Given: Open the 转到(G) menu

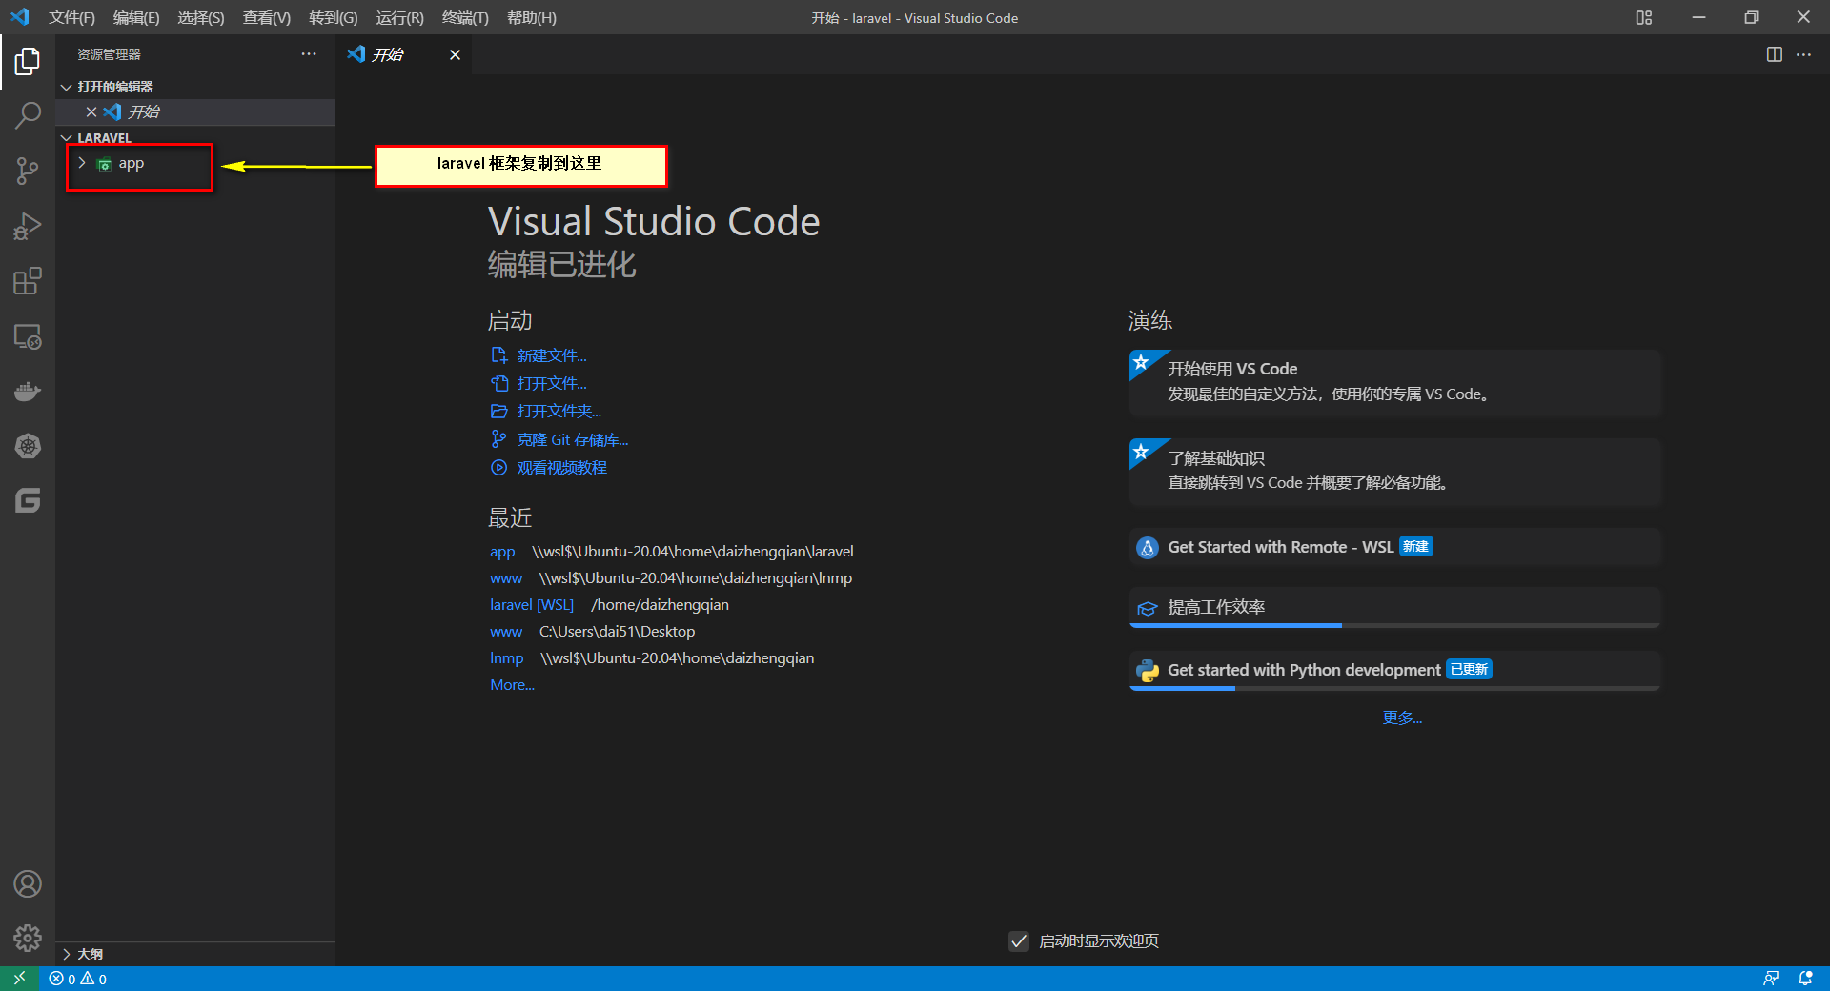Looking at the screenshot, I should pos(334,18).
